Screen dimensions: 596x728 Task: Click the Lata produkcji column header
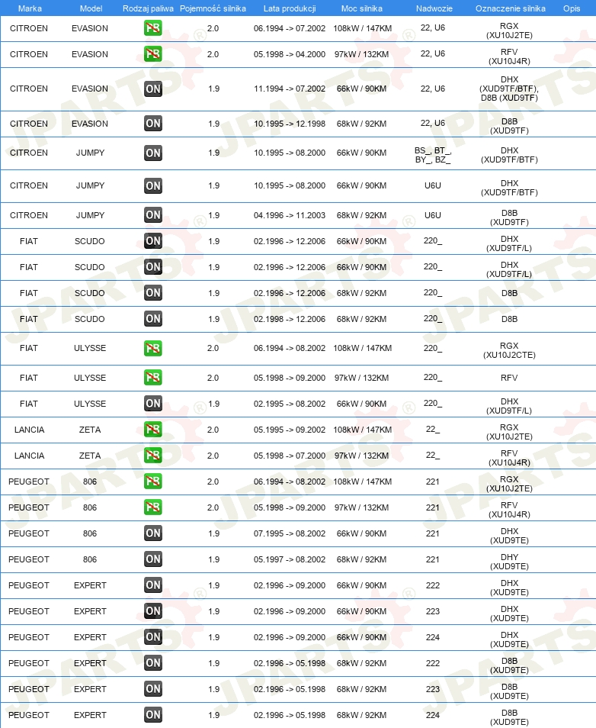pyautogui.click(x=290, y=8)
